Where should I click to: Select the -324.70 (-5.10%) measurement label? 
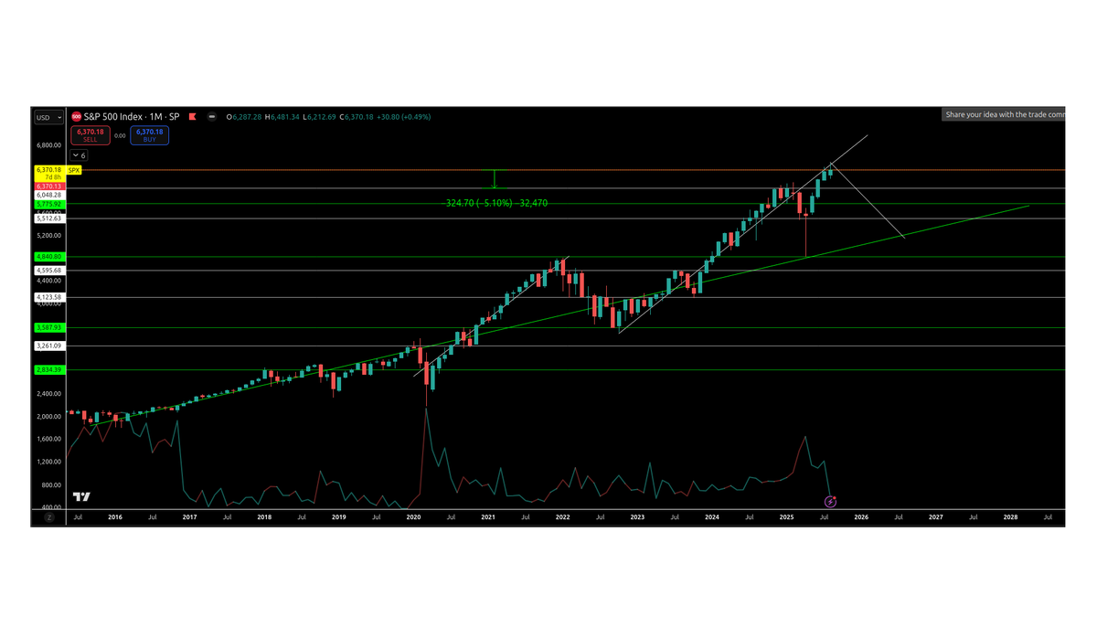tap(496, 203)
